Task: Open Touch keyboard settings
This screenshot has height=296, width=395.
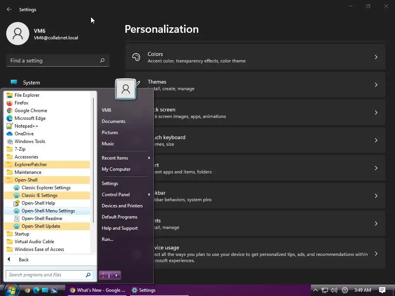Action: (255, 140)
